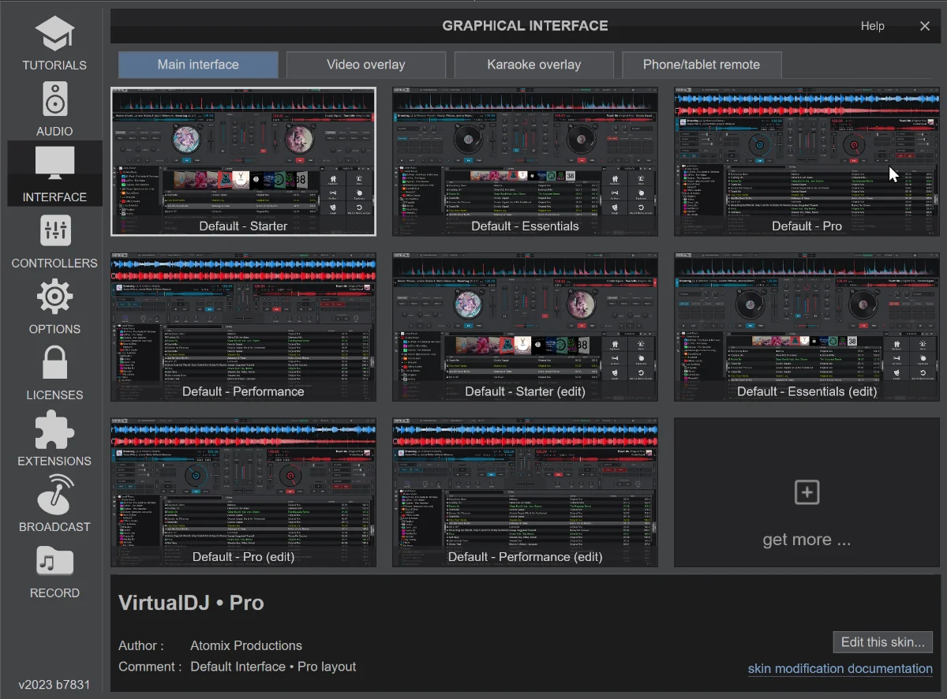
Task: Switch to the Video overlay tab
Action: click(x=366, y=65)
